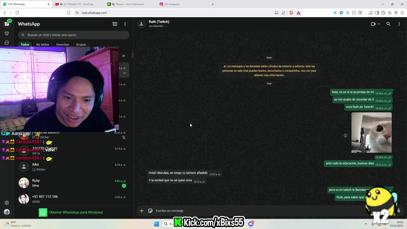407x229 pixels.
Task: Open the weather widget on taskbar
Action: coord(17,224)
